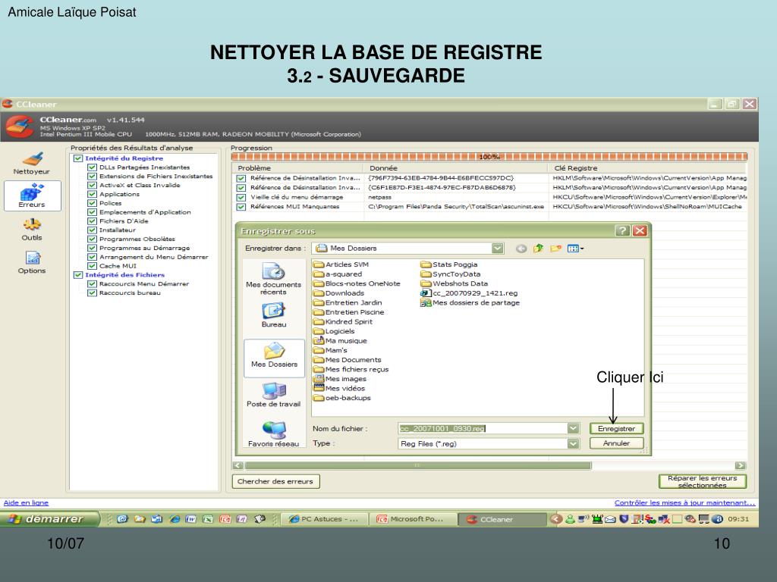Click Annuler in the save dialog
Image resolution: width=777 pixels, height=582 pixels.
pos(616,443)
